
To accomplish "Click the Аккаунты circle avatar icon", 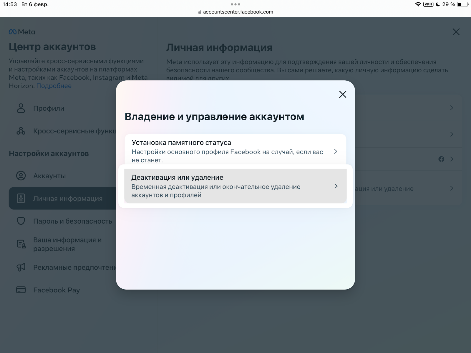I will click(21, 176).
